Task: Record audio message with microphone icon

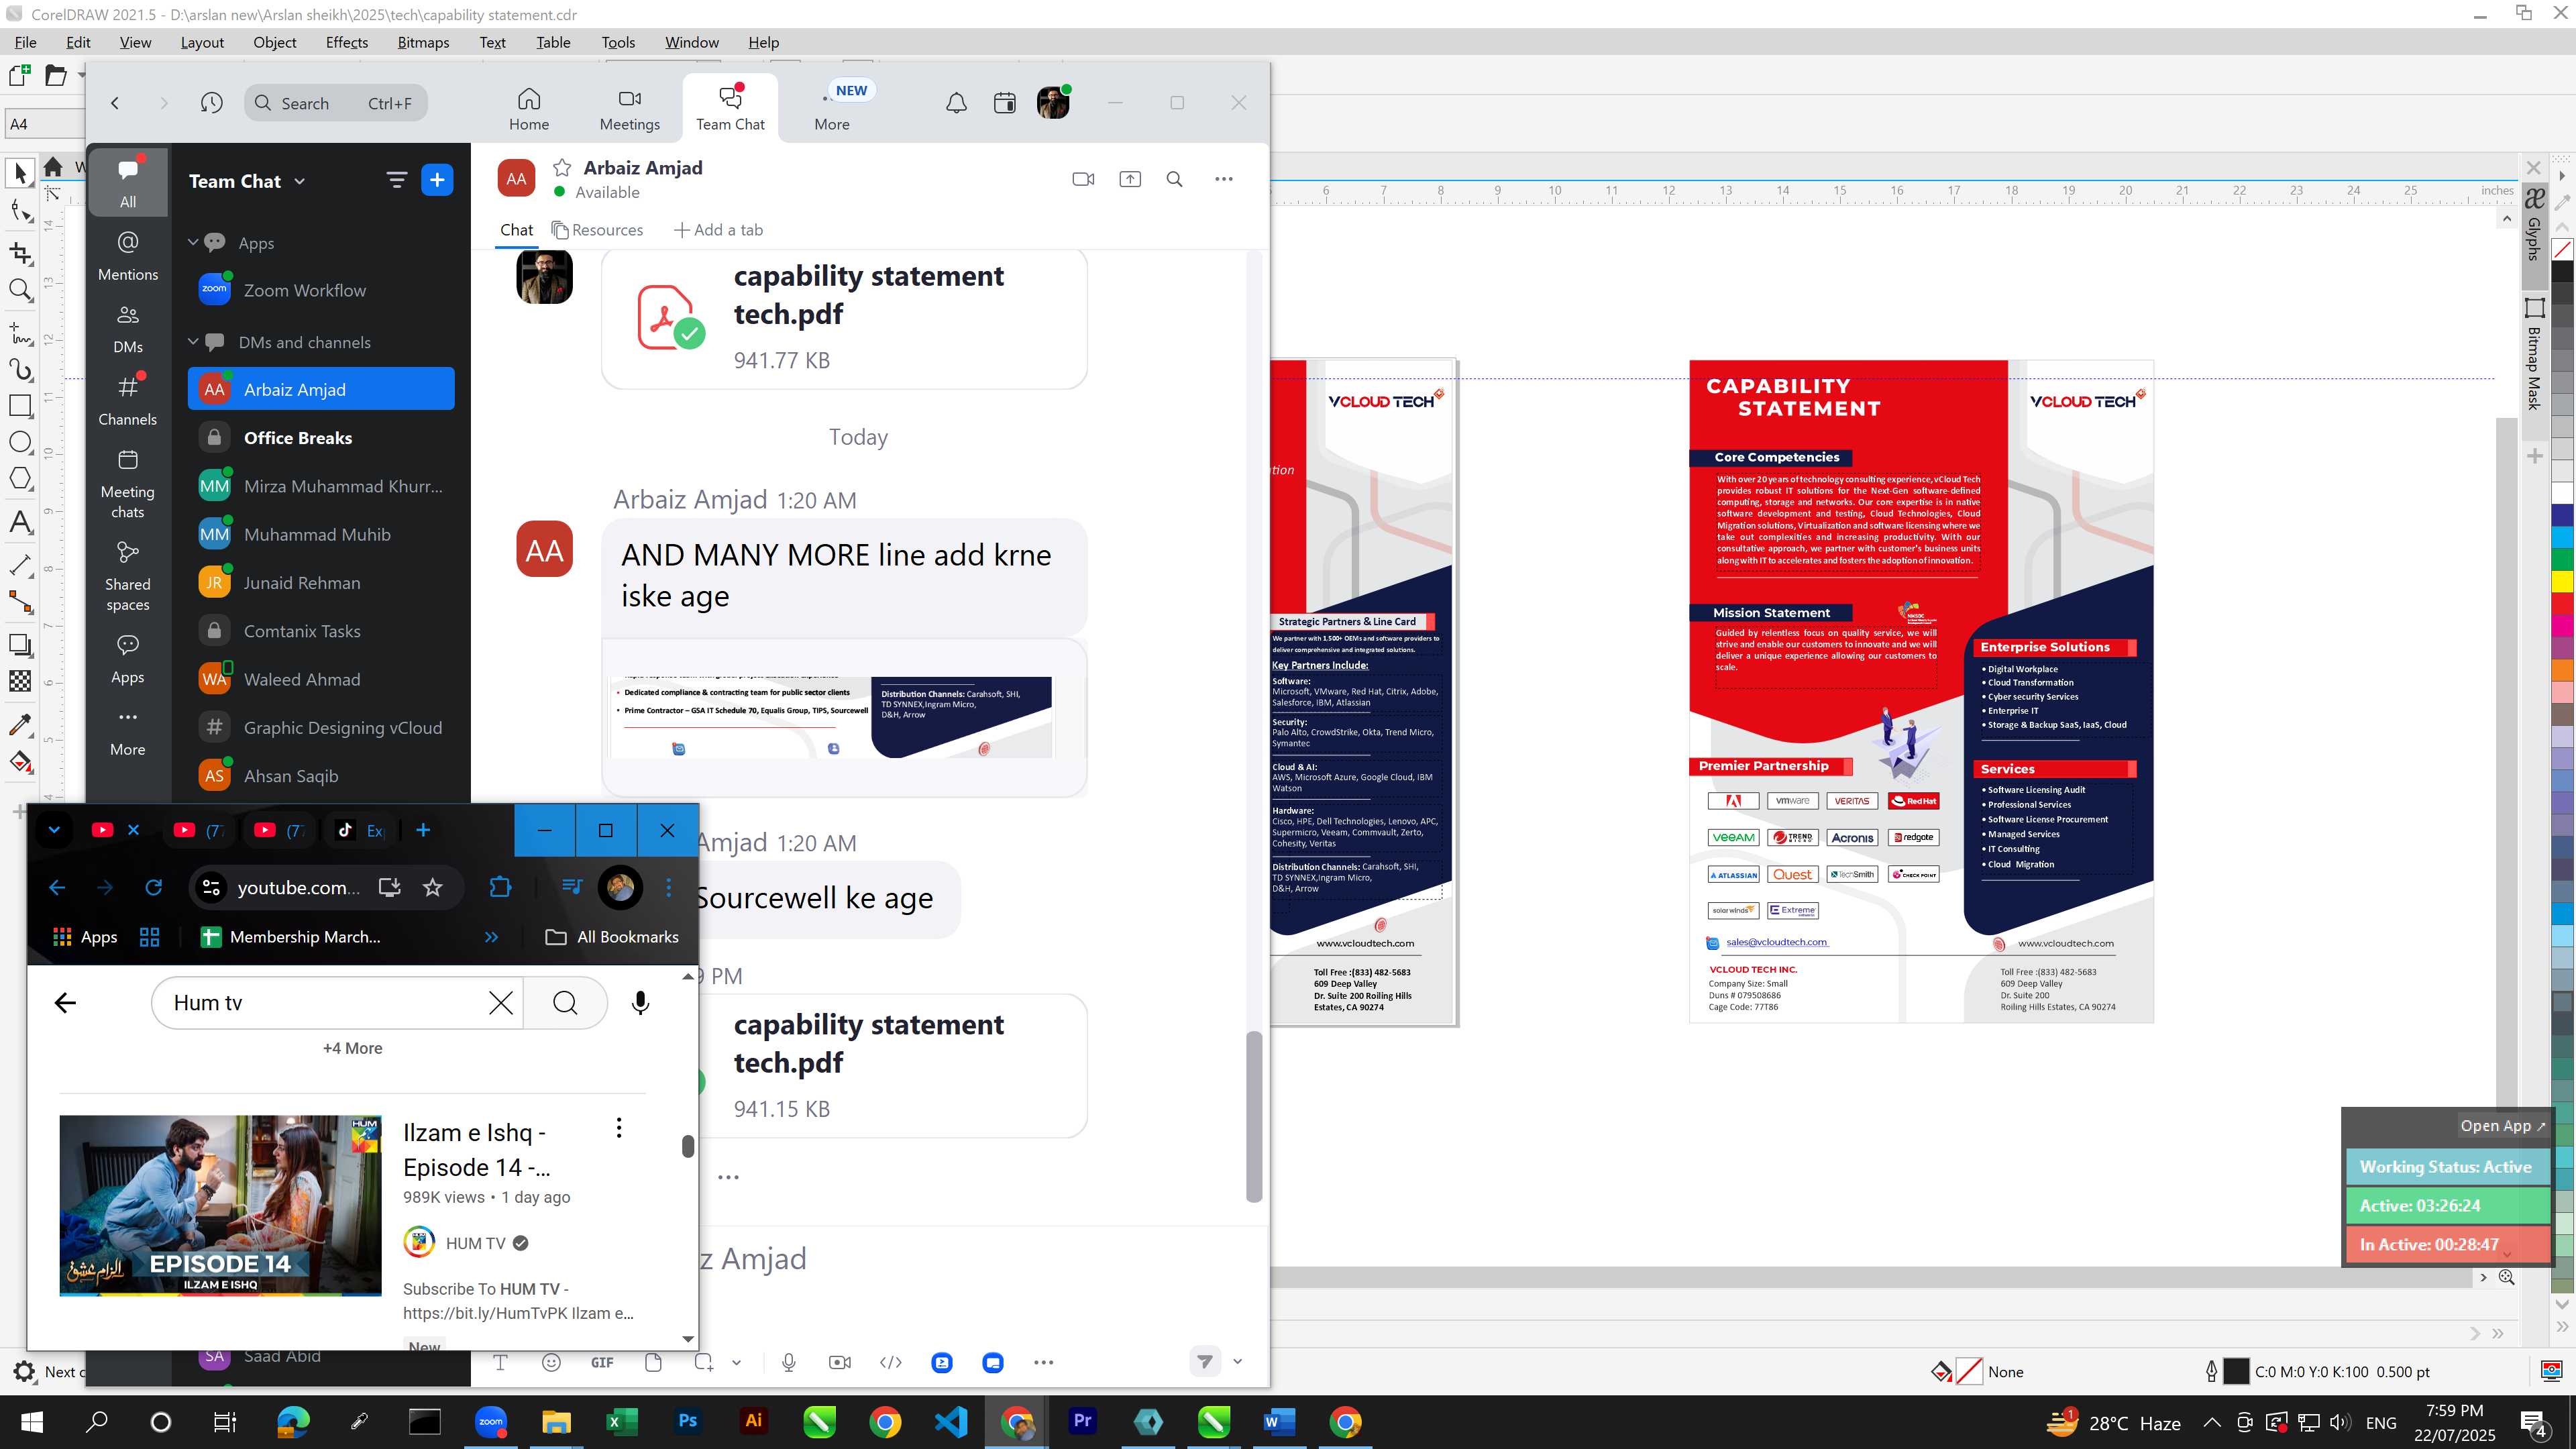Action: (789, 1362)
